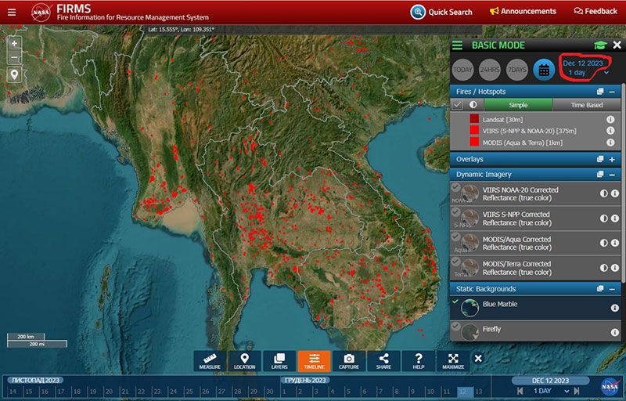This screenshot has height=401, width=626.
Task: Toggle the Timeline tool
Action: [x=315, y=362]
